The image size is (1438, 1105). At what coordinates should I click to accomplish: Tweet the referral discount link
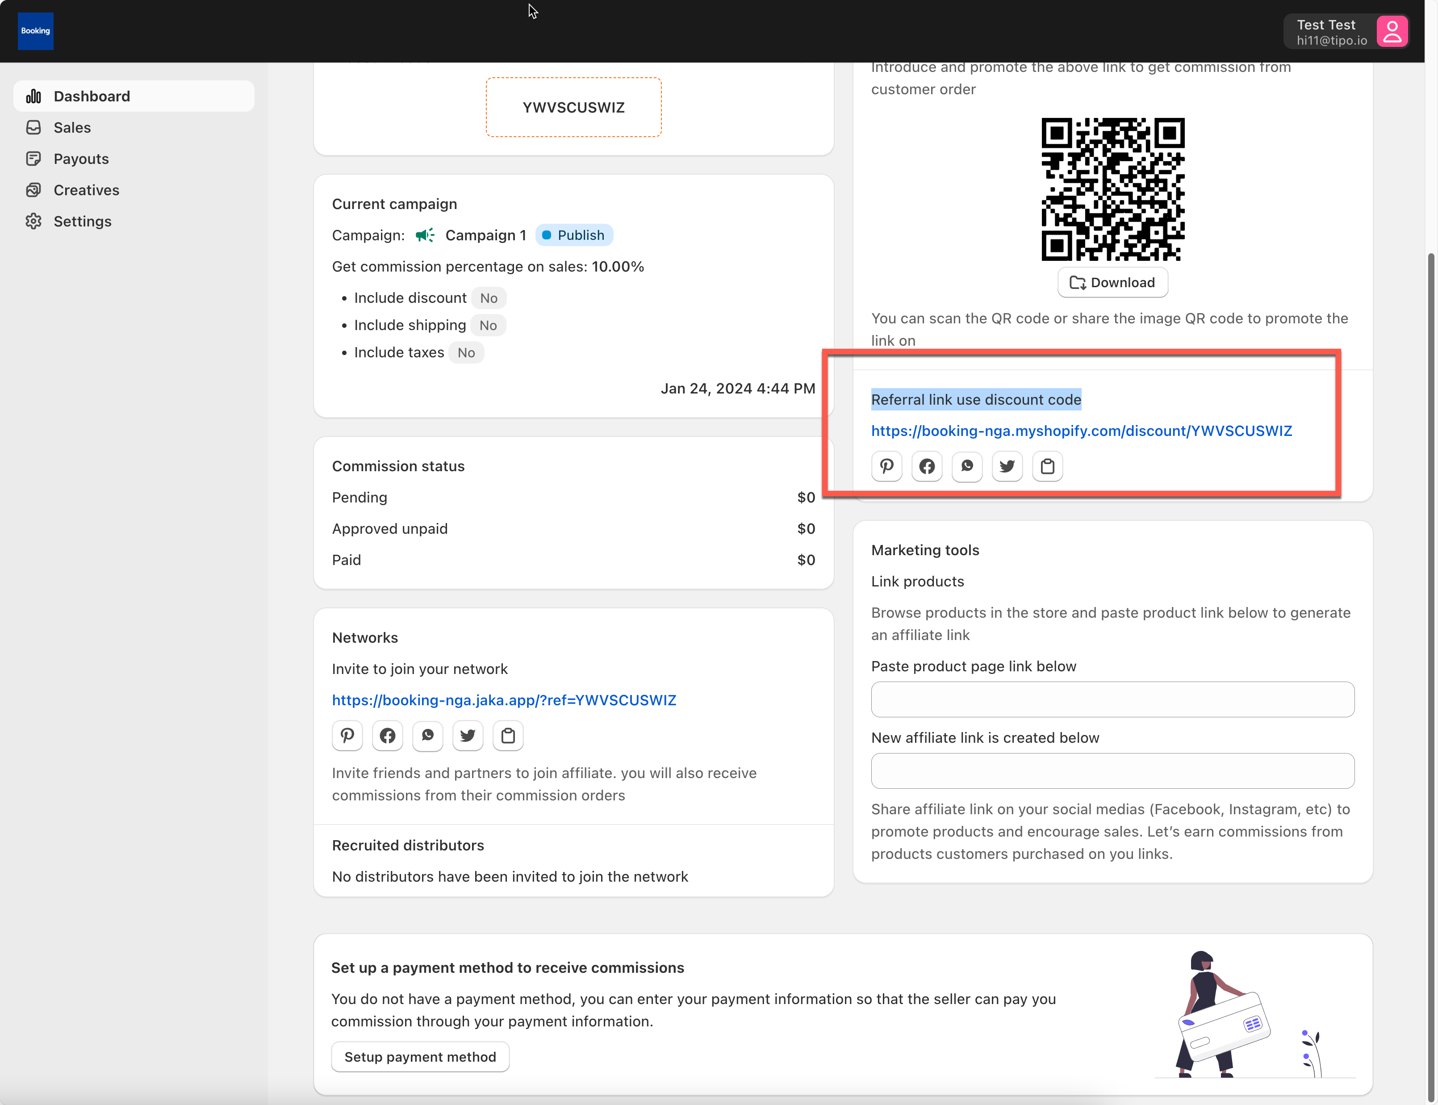pyautogui.click(x=1007, y=466)
